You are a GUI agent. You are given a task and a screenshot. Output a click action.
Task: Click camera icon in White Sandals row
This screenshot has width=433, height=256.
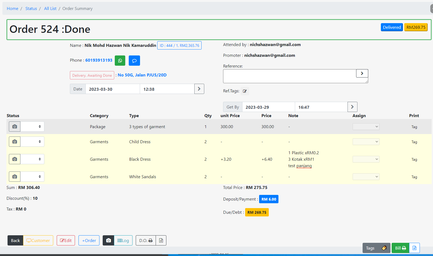(15, 177)
